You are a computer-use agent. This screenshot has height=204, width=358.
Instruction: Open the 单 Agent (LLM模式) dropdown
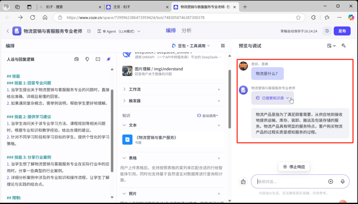coord(119,30)
